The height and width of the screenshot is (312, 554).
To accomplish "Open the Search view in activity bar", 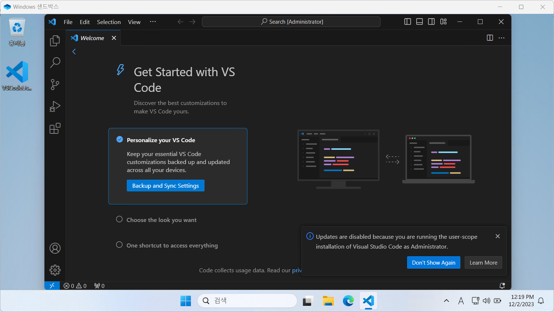I will [55, 63].
